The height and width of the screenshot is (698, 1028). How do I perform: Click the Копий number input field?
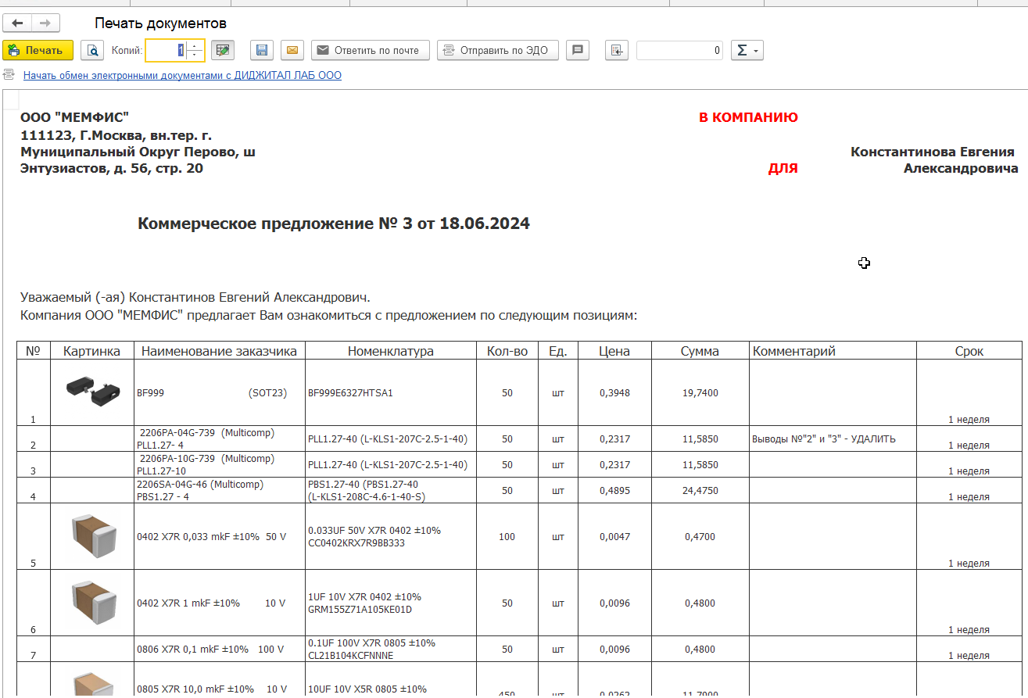click(x=166, y=51)
